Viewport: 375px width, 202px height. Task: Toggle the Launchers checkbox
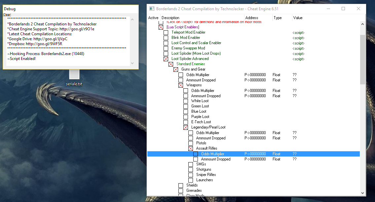coord(191,180)
